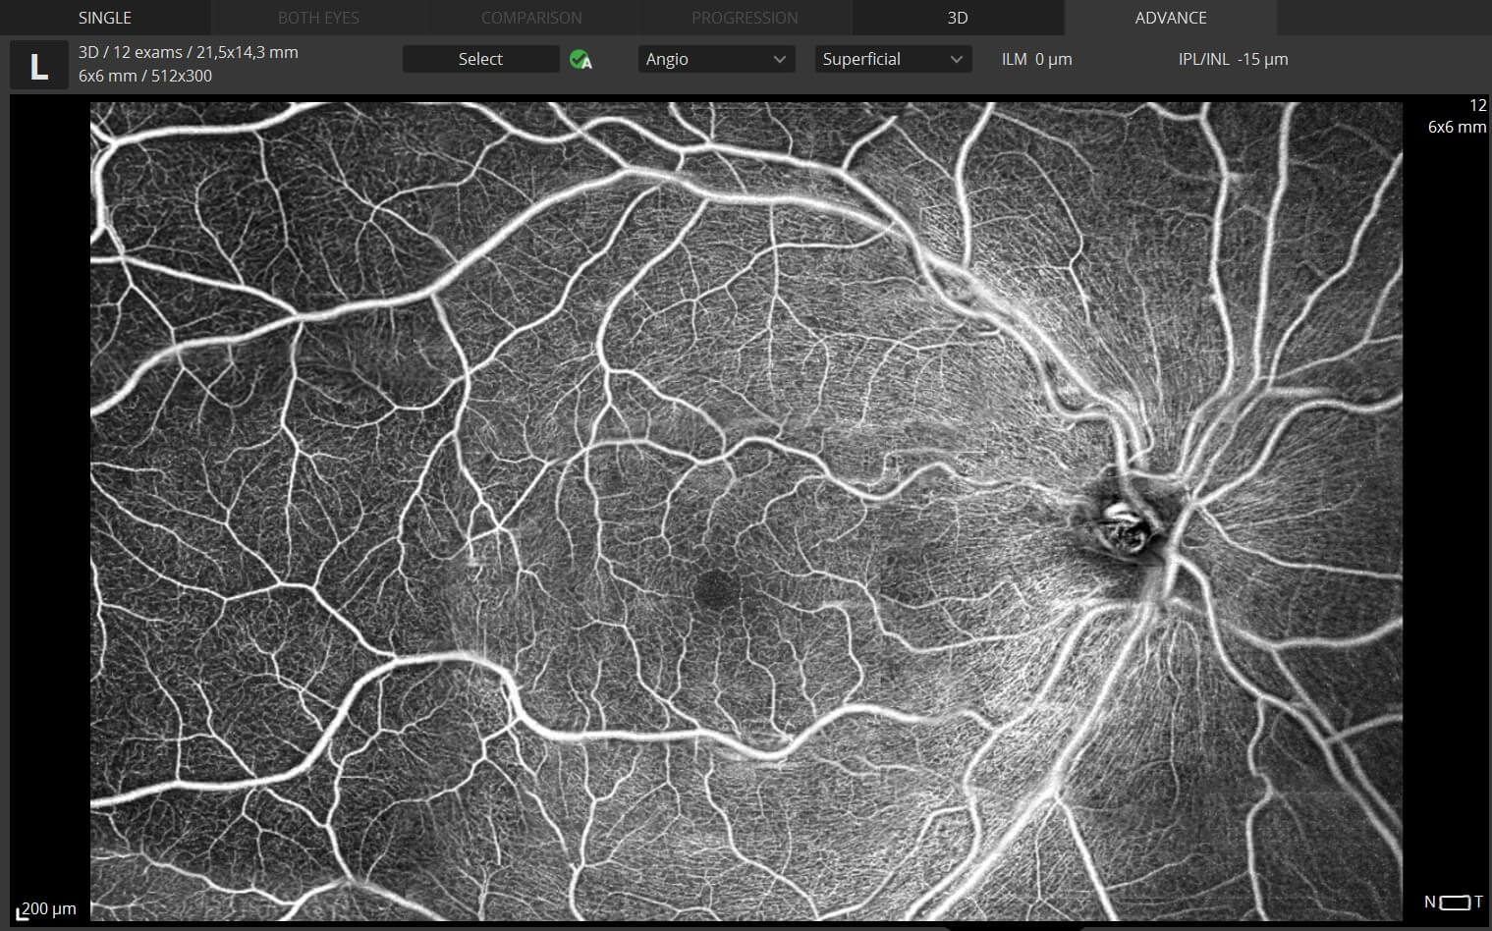The width and height of the screenshot is (1492, 931).
Task: Expand the Superficial dropdown chevron
Action: [955, 59]
